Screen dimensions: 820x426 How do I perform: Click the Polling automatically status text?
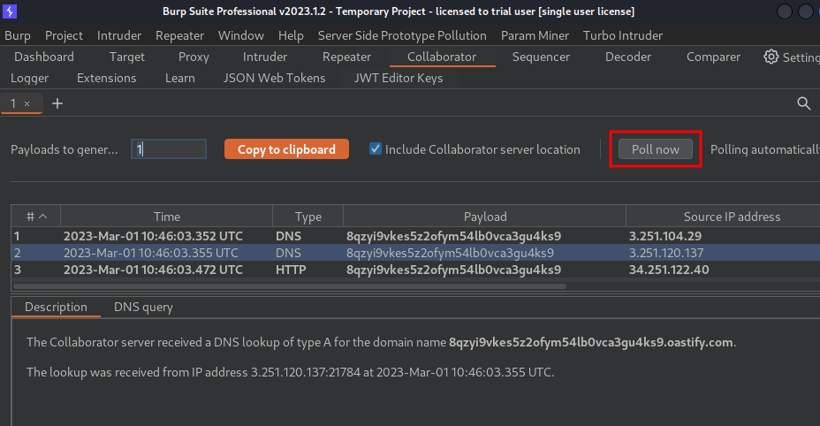[x=764, y=149]
